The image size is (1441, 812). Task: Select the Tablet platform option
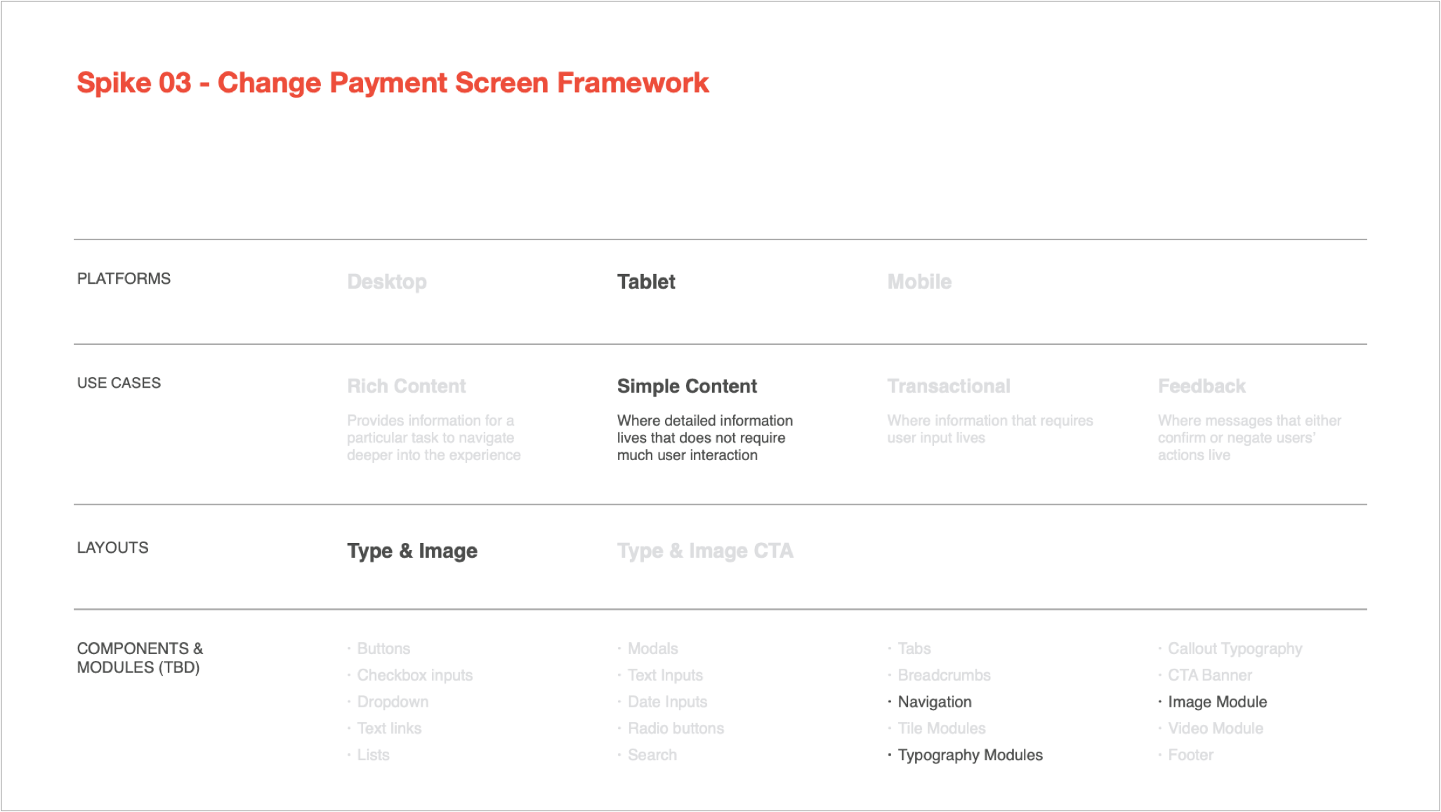pos(645,282)
